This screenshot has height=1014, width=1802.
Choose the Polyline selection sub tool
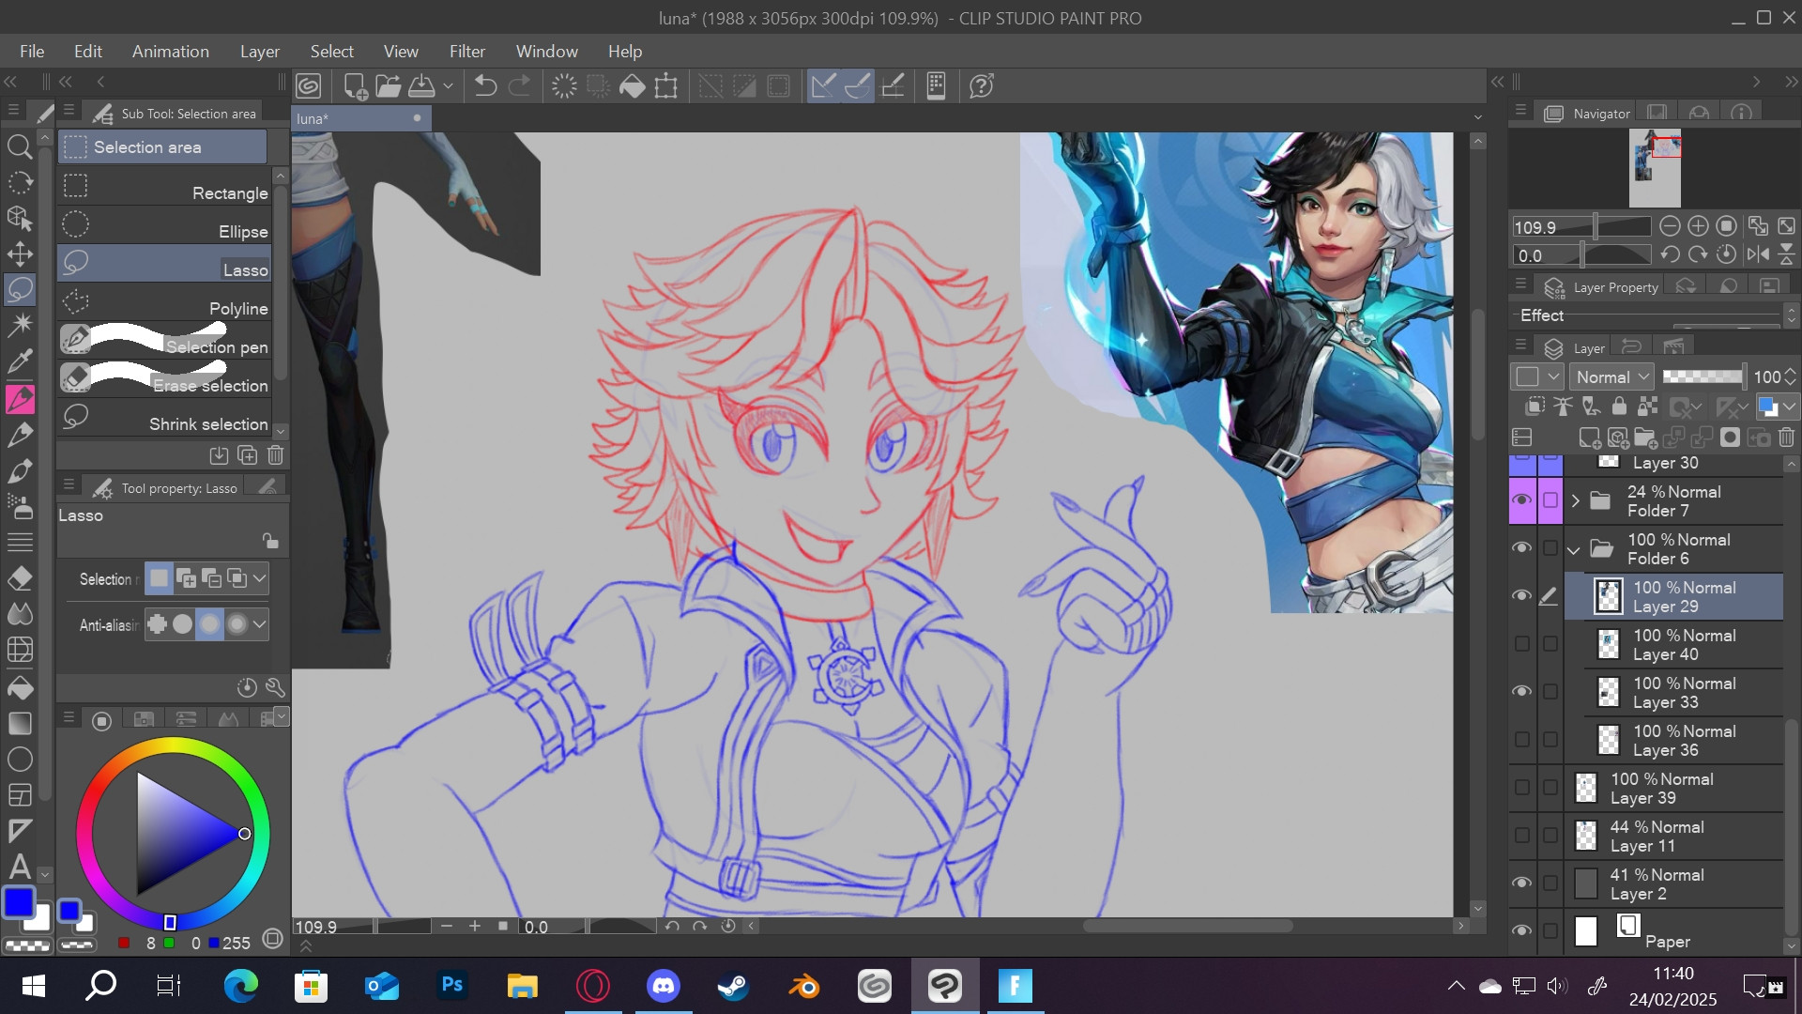click(x=164, y=302)
